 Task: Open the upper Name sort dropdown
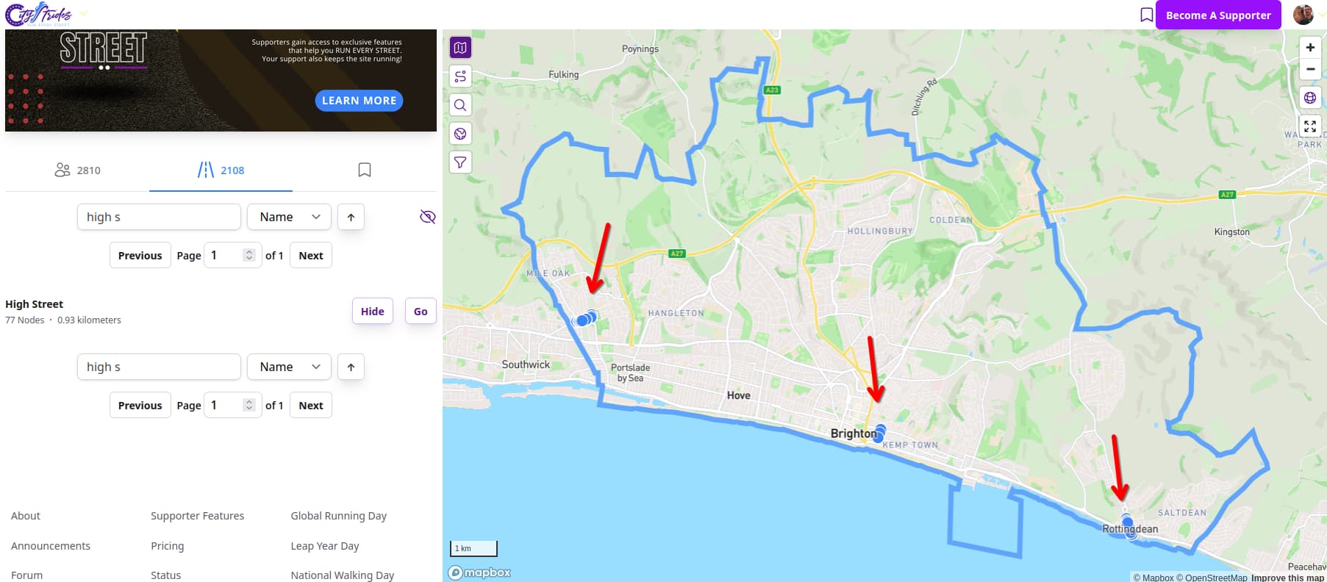tap(289, 217)
